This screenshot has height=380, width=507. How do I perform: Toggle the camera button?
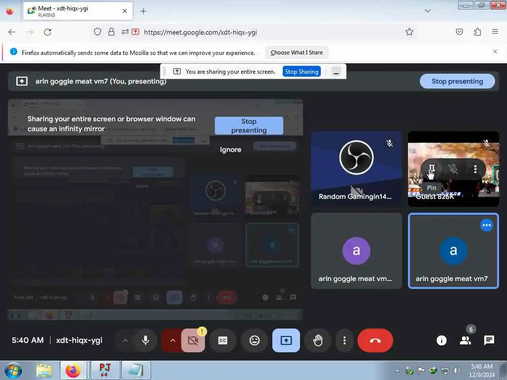pos(193,340)
